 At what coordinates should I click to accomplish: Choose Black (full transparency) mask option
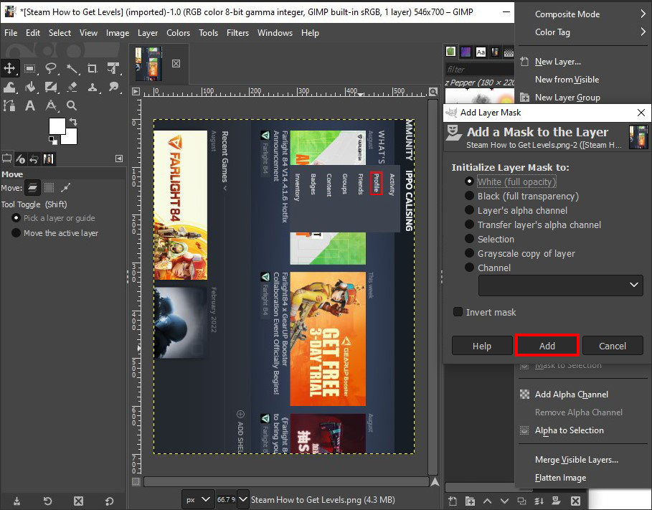click(470, 196)
